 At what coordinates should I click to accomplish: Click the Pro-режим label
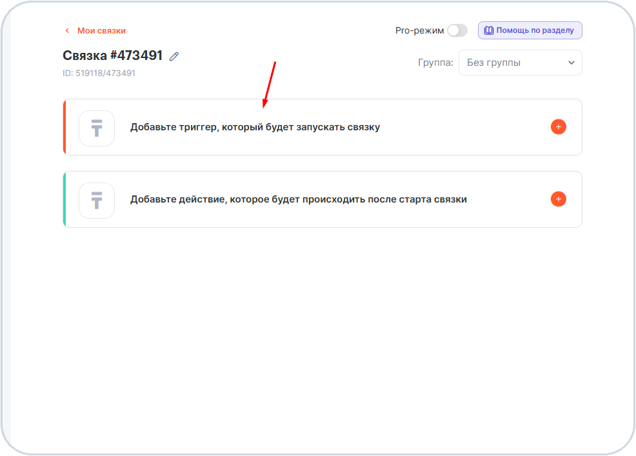tap(419, 31)
